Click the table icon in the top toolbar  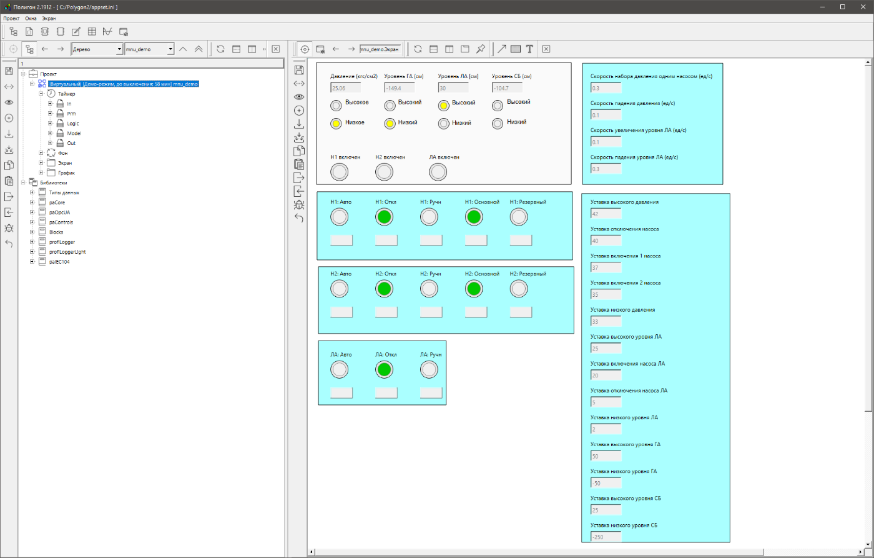(x=92, y=31)
